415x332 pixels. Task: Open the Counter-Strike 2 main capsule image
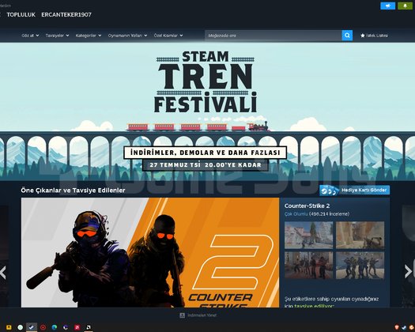150,253
